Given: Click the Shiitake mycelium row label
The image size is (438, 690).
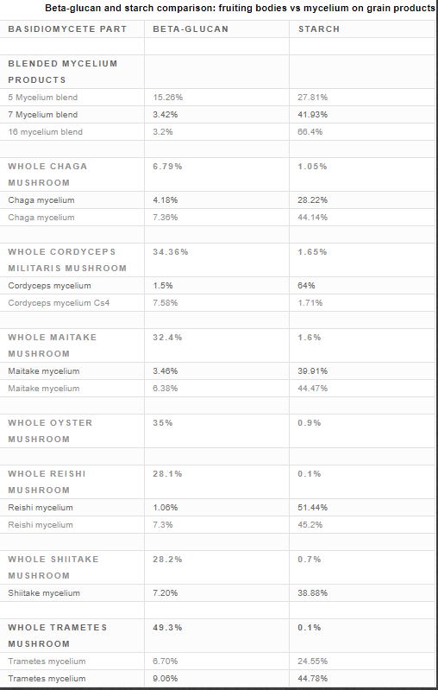Looking at the screenshot, I should coord(44,592).
